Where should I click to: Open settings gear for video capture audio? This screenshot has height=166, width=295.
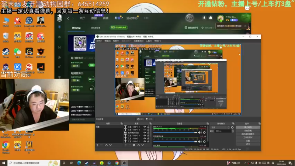(204, 142)
